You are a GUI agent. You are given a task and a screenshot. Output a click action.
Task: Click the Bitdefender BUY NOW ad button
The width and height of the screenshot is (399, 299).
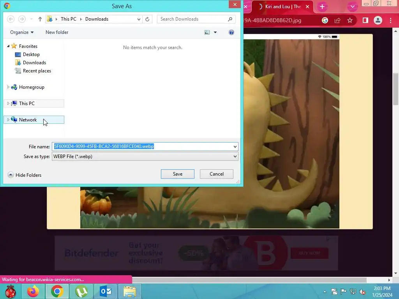click(x=309, y=253)
